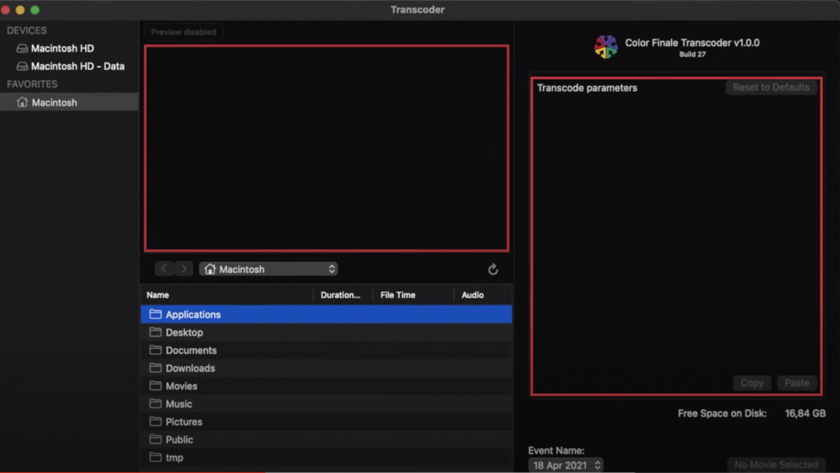Sort files by the Name column header
The image size is (840, 473).
(157, 295)
